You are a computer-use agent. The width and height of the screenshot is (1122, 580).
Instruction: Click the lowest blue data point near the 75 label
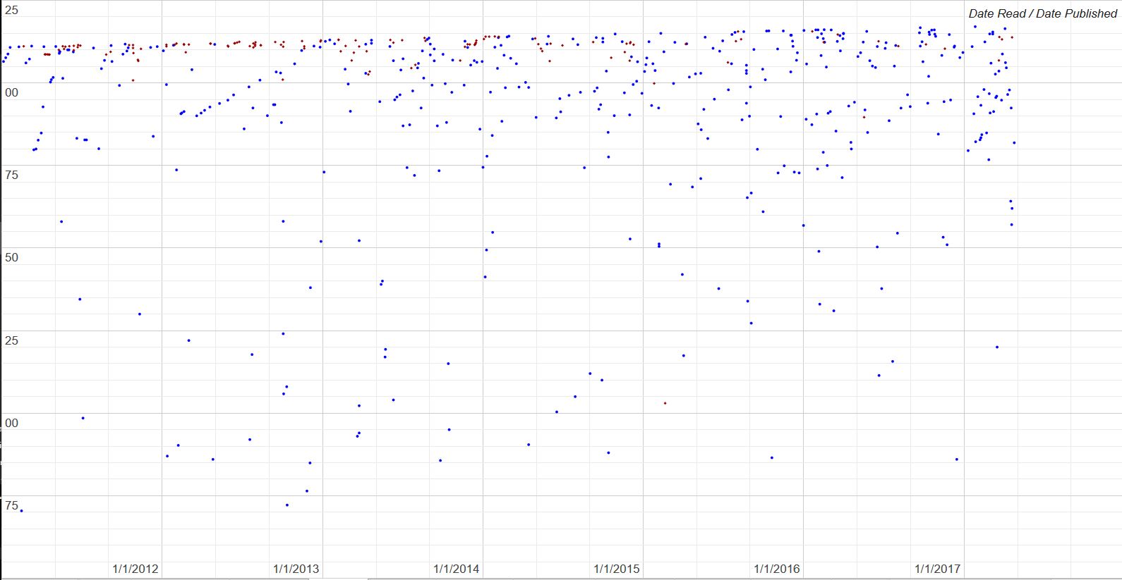point(21,511)
